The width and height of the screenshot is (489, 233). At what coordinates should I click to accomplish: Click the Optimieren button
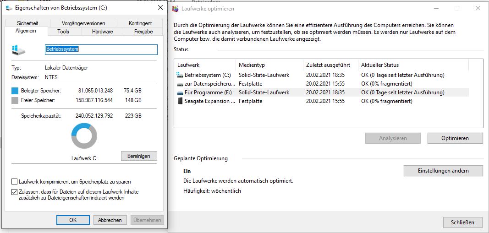[x=455, y=138]
